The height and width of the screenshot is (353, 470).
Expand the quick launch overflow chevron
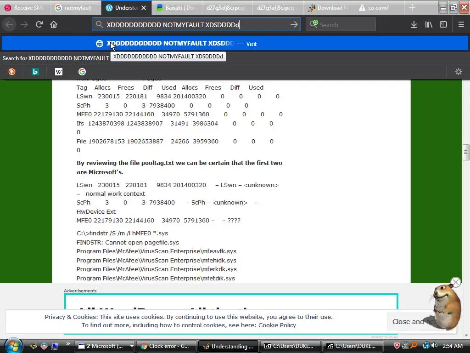click(68, 344)
